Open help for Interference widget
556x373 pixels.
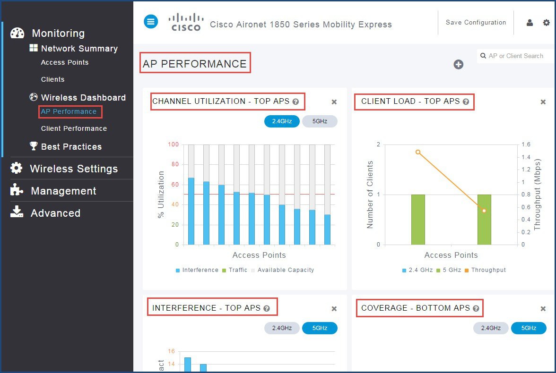coord(266,308)
